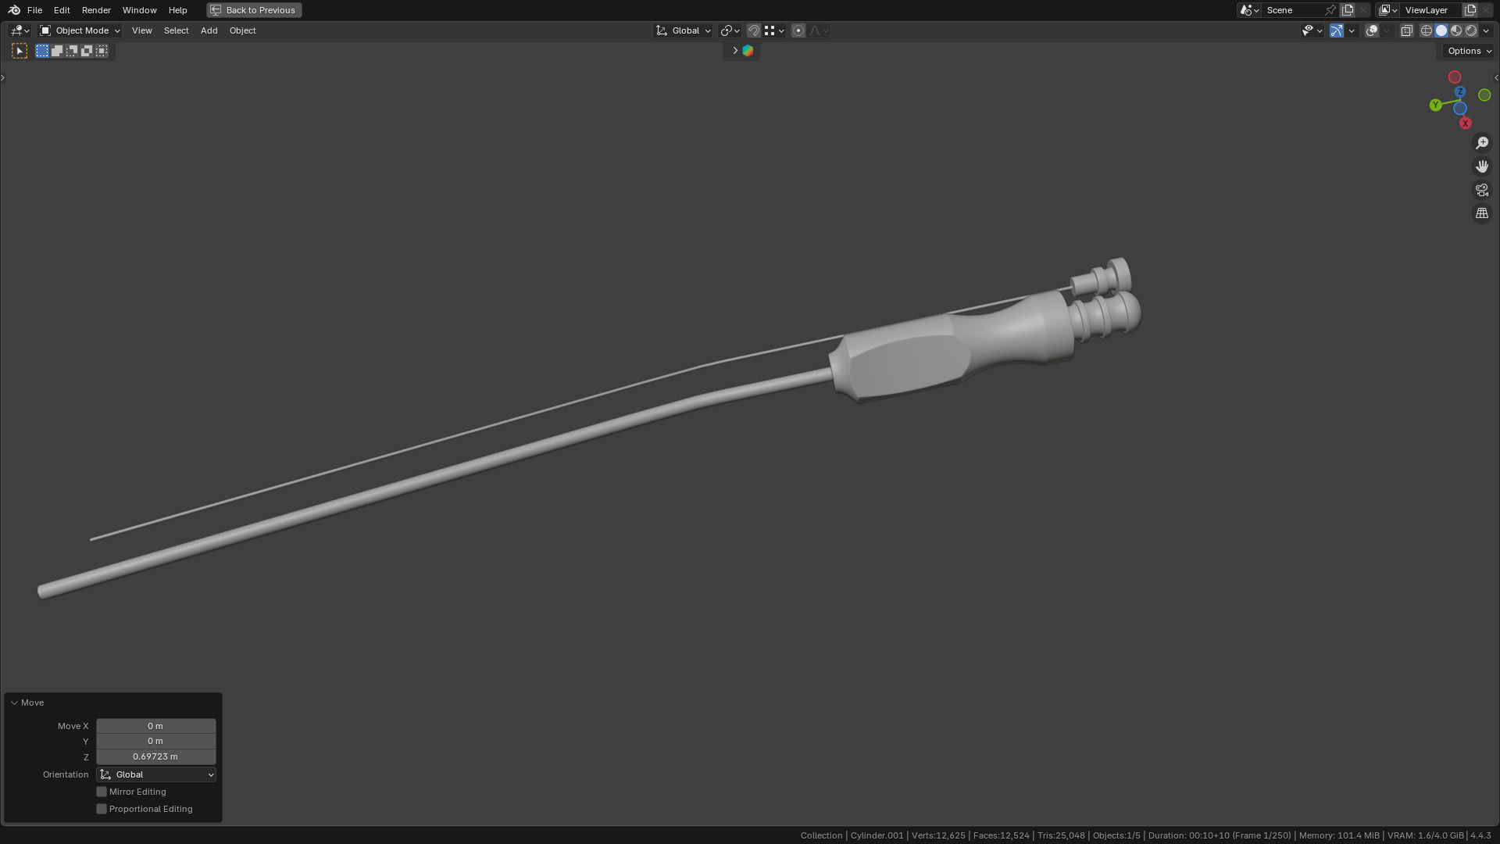Click the Move Y value field
1500x844 pixels.
click(155, 741)
